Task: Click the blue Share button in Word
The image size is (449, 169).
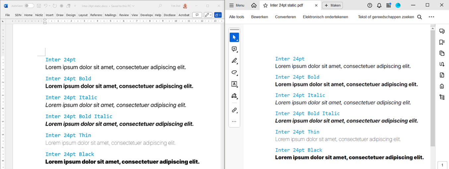Action: [x=218, y=15]
